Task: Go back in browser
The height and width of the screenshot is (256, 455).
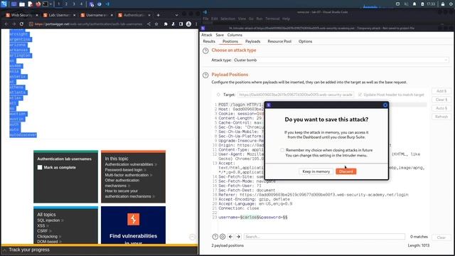Action: pos(6,24)
